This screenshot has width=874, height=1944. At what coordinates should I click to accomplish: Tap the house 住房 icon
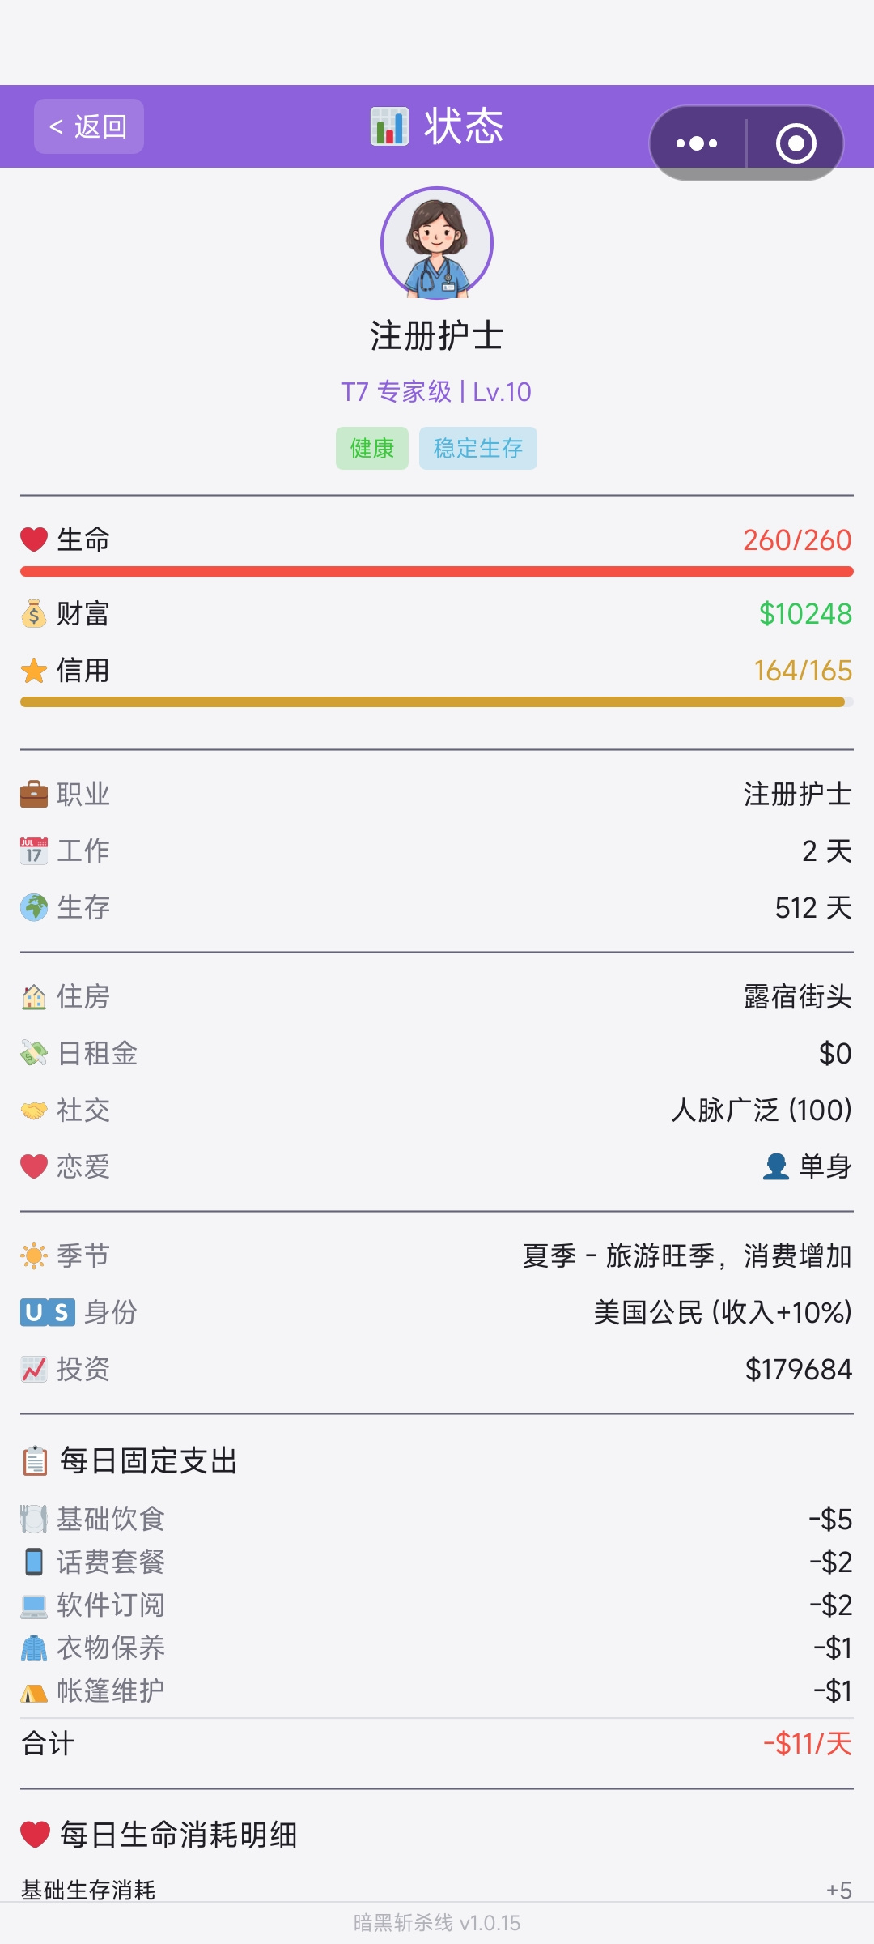[34, 997]
